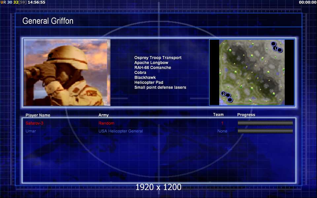Click the Osprey Troop Transport text

[x=158, y=57]
